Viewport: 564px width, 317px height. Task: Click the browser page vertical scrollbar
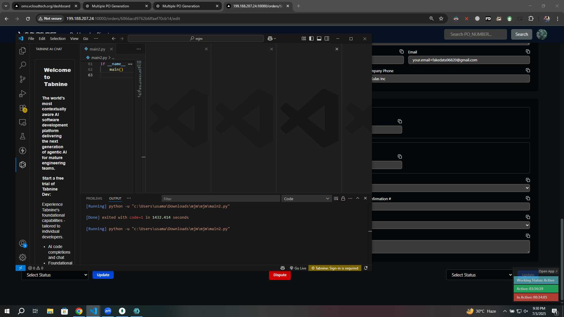pyautogui.click(x=562, y=259)
